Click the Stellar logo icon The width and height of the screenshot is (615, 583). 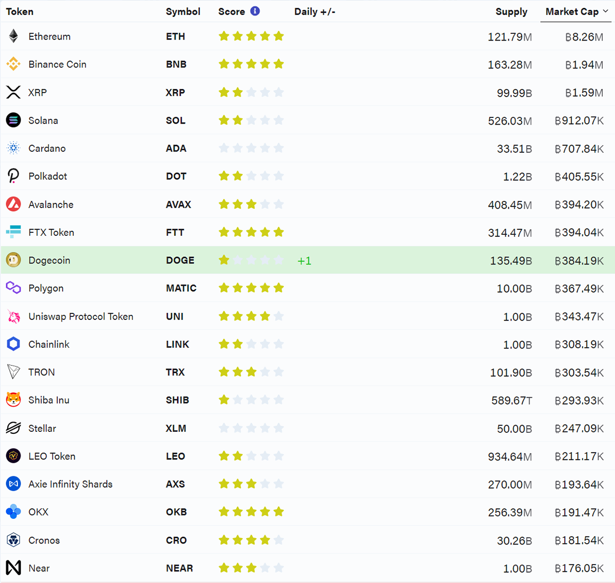click(x=13, y=428)
